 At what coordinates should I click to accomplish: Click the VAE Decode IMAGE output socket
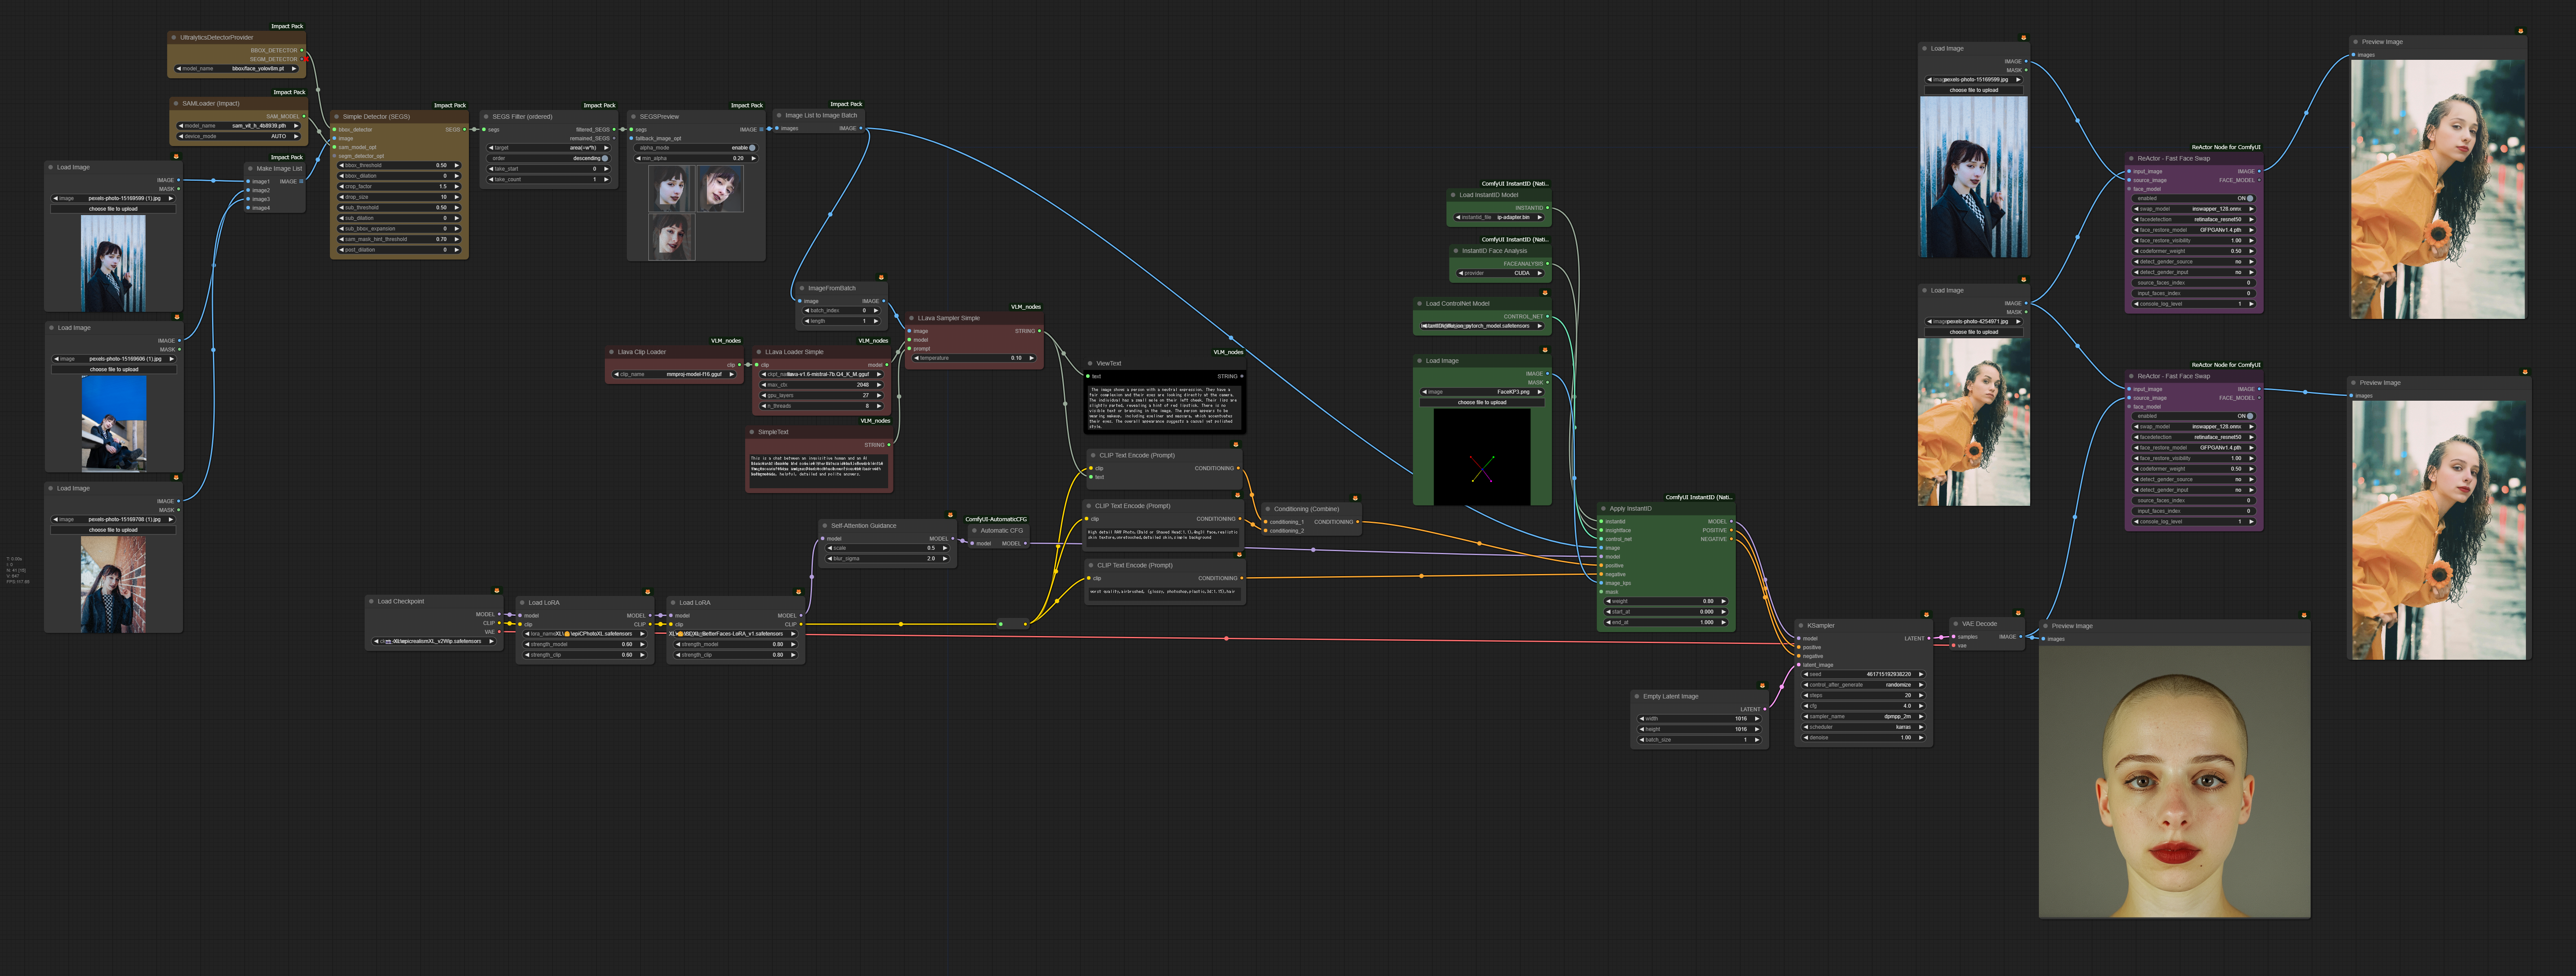coord(2020,636)
